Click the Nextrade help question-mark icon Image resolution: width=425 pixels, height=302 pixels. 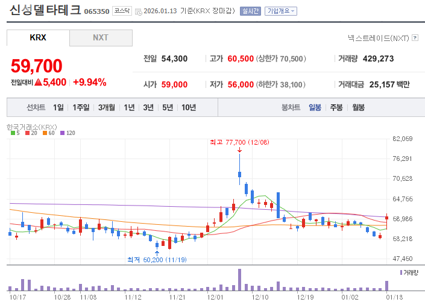pyautogui.click(x=415, y=38)
